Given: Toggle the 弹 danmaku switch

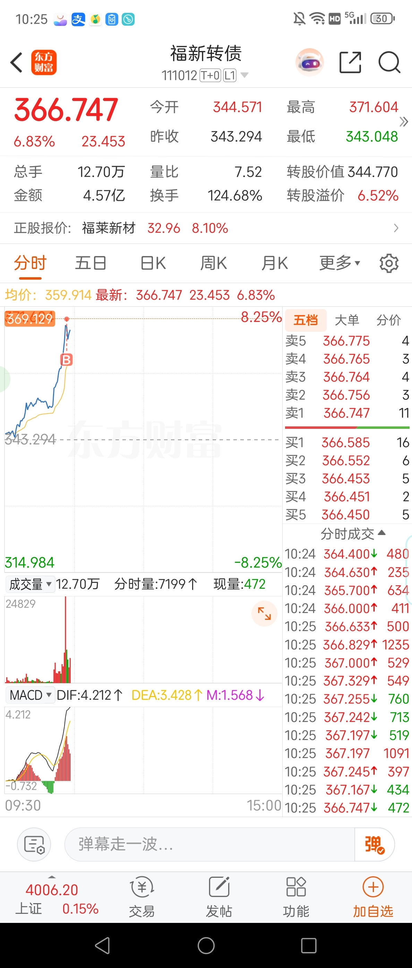Looking at the screenshot, I should (375, 844).
